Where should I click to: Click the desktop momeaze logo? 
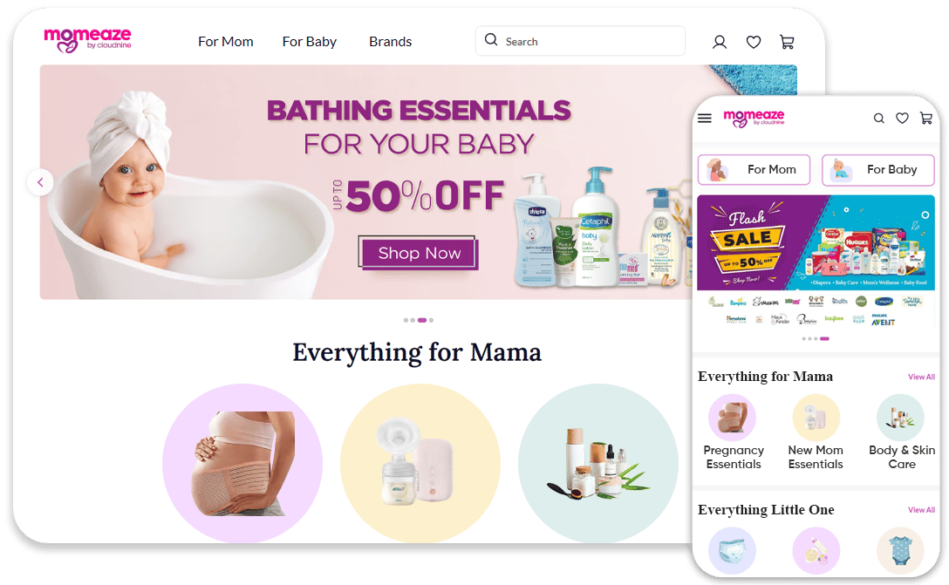point(87,40)
